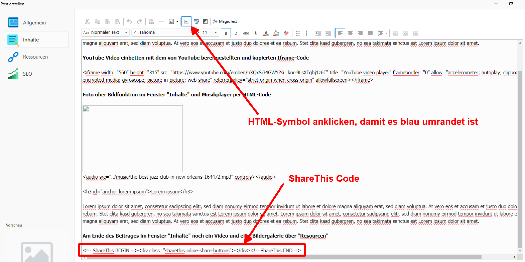Screen dimensions: 525x262
Task: Increase paragraph indent
Action: click(328, 33)
